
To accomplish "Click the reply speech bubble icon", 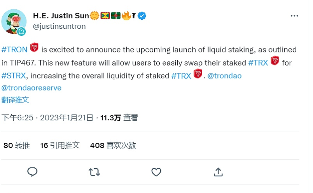I will tap(32, 172).
